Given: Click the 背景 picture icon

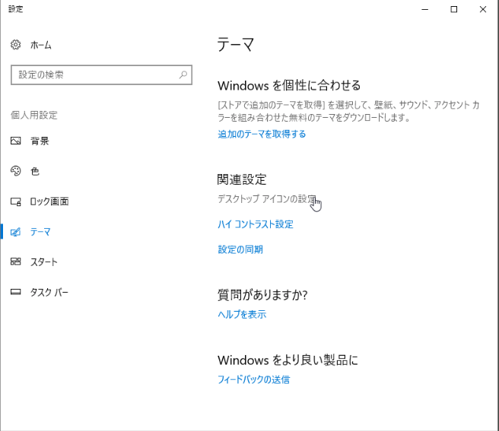Looking at the screenshot, I should pyautogui.click(x=15, y=141).
